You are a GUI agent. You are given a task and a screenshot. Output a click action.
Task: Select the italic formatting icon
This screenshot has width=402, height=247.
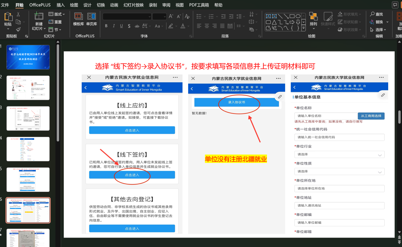pyautogui.click(x=114, y=26)
